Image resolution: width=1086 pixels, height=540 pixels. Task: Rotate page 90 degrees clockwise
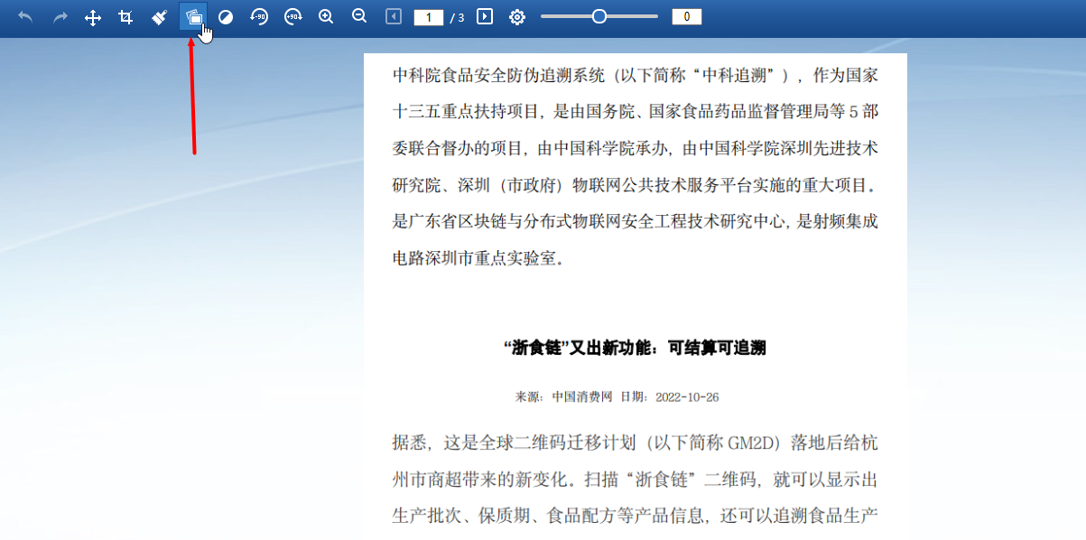[x=292, y=17]
